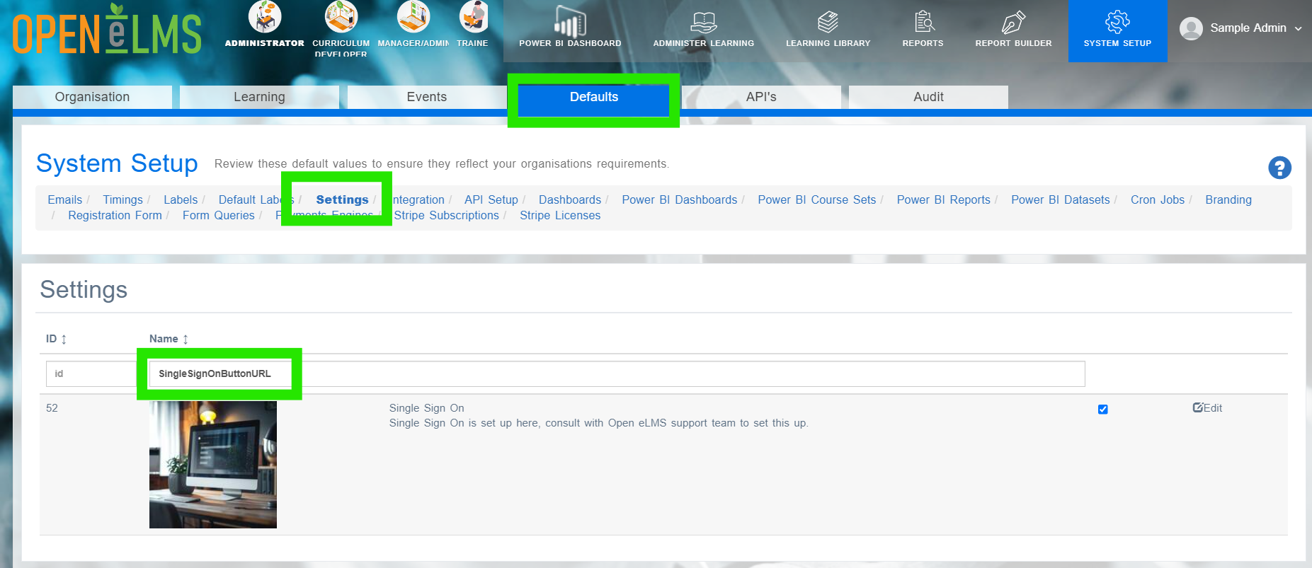Go to Timings settings link

(x=122, y=199)
